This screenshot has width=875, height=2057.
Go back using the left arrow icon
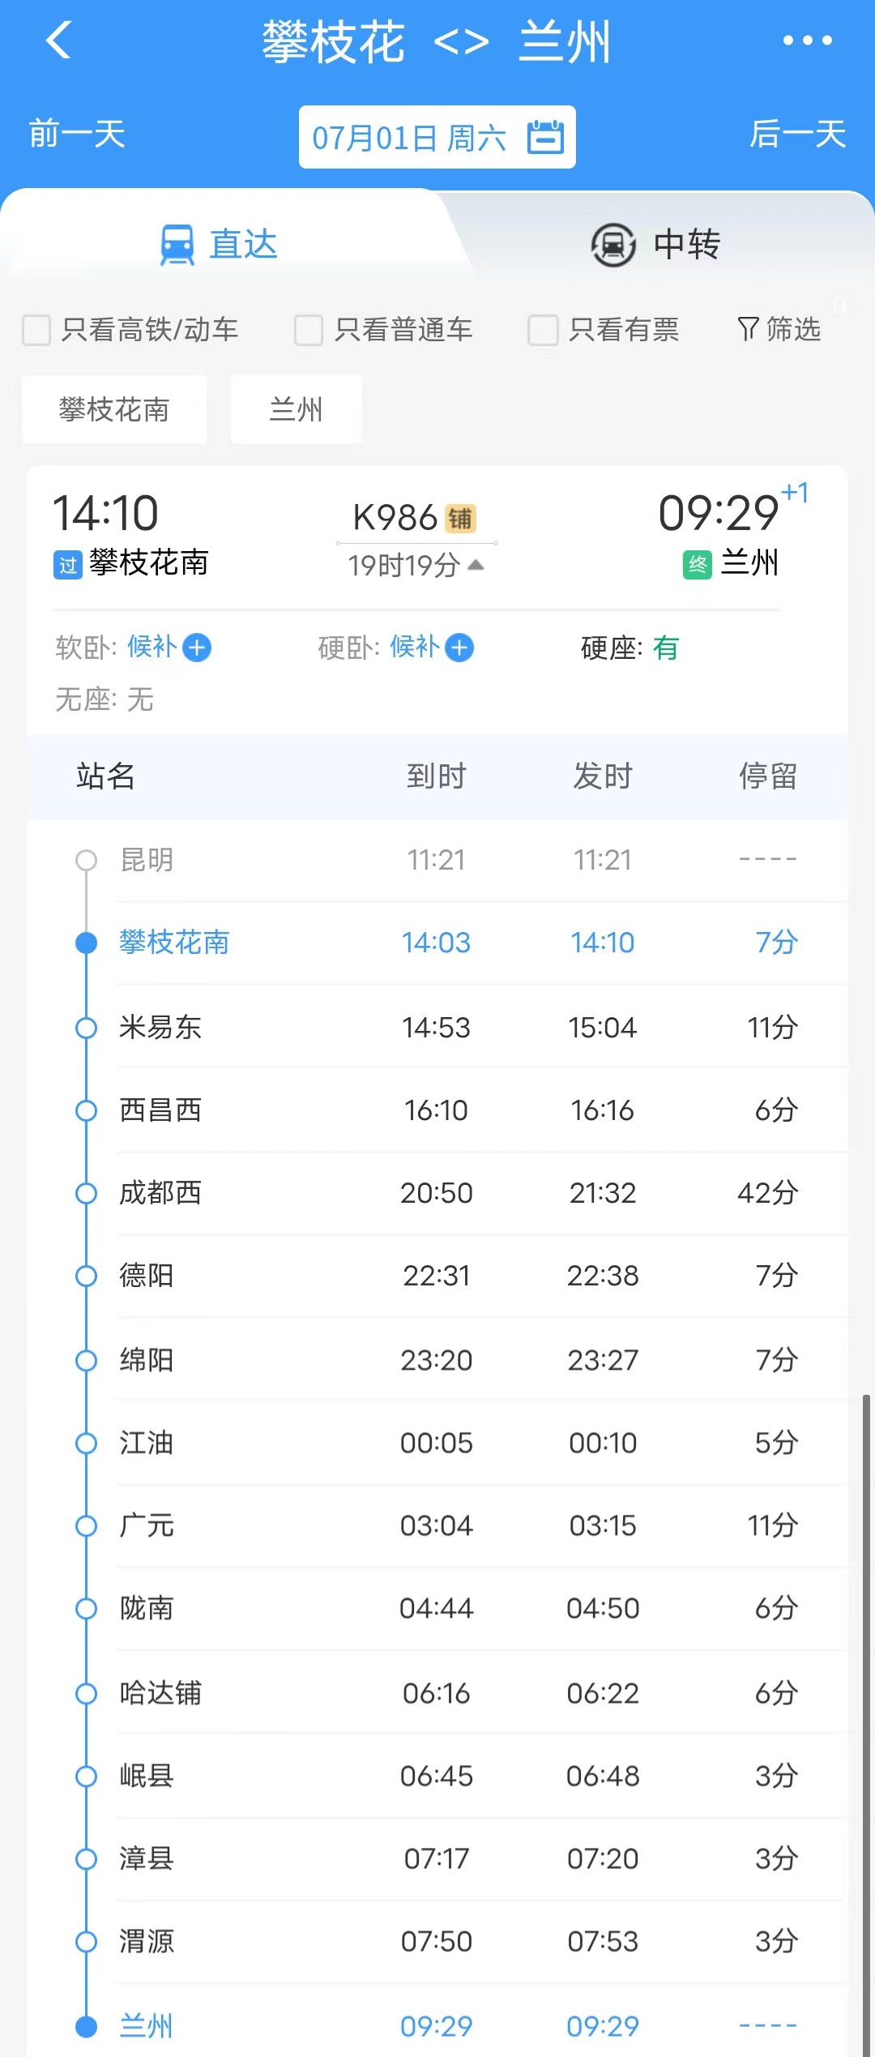pos(59,40)
